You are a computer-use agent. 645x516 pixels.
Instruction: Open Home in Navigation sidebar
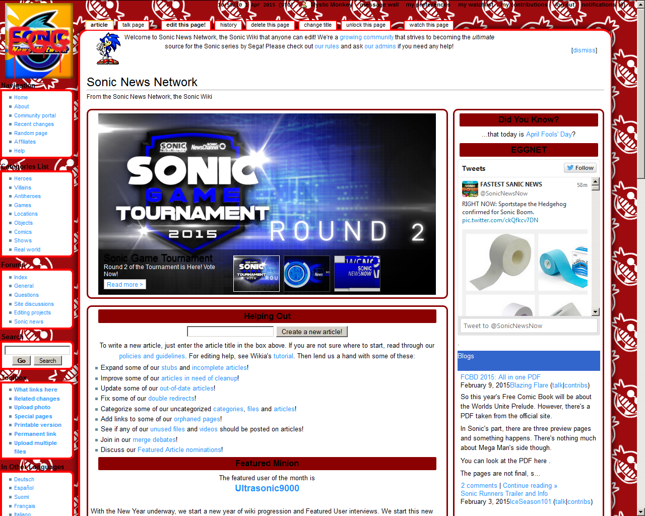[21, 98]
